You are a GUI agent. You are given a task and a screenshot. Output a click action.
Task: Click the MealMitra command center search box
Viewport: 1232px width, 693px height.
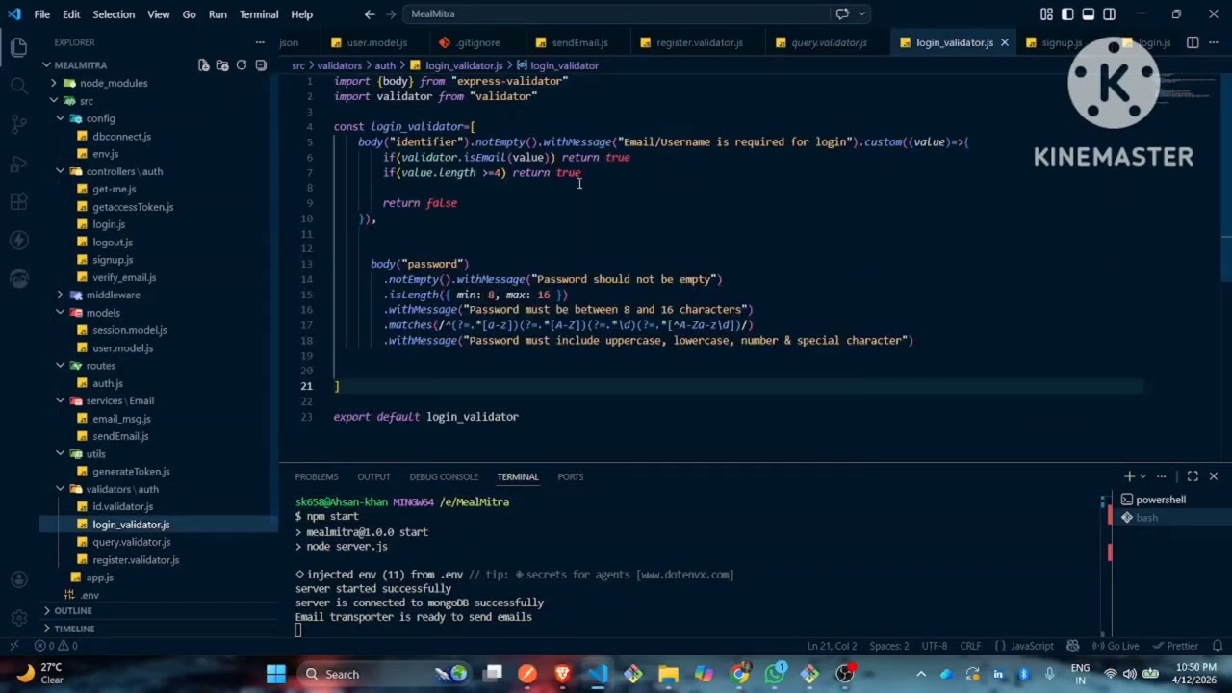[x=616, y=14]
